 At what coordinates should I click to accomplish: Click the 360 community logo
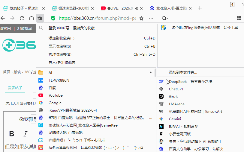click(x=19, y=45)
